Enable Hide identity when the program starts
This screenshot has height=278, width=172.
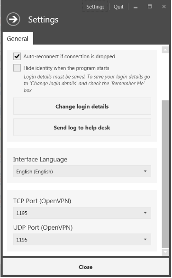(x=17, y=68)
